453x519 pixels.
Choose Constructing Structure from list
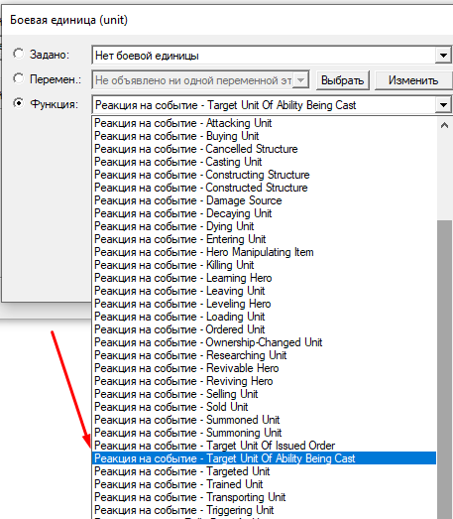coord(264,175)
